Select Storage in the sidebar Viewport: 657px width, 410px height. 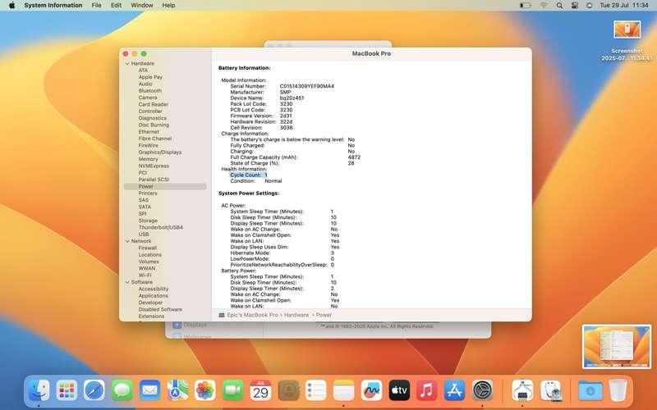coord(148,221)
